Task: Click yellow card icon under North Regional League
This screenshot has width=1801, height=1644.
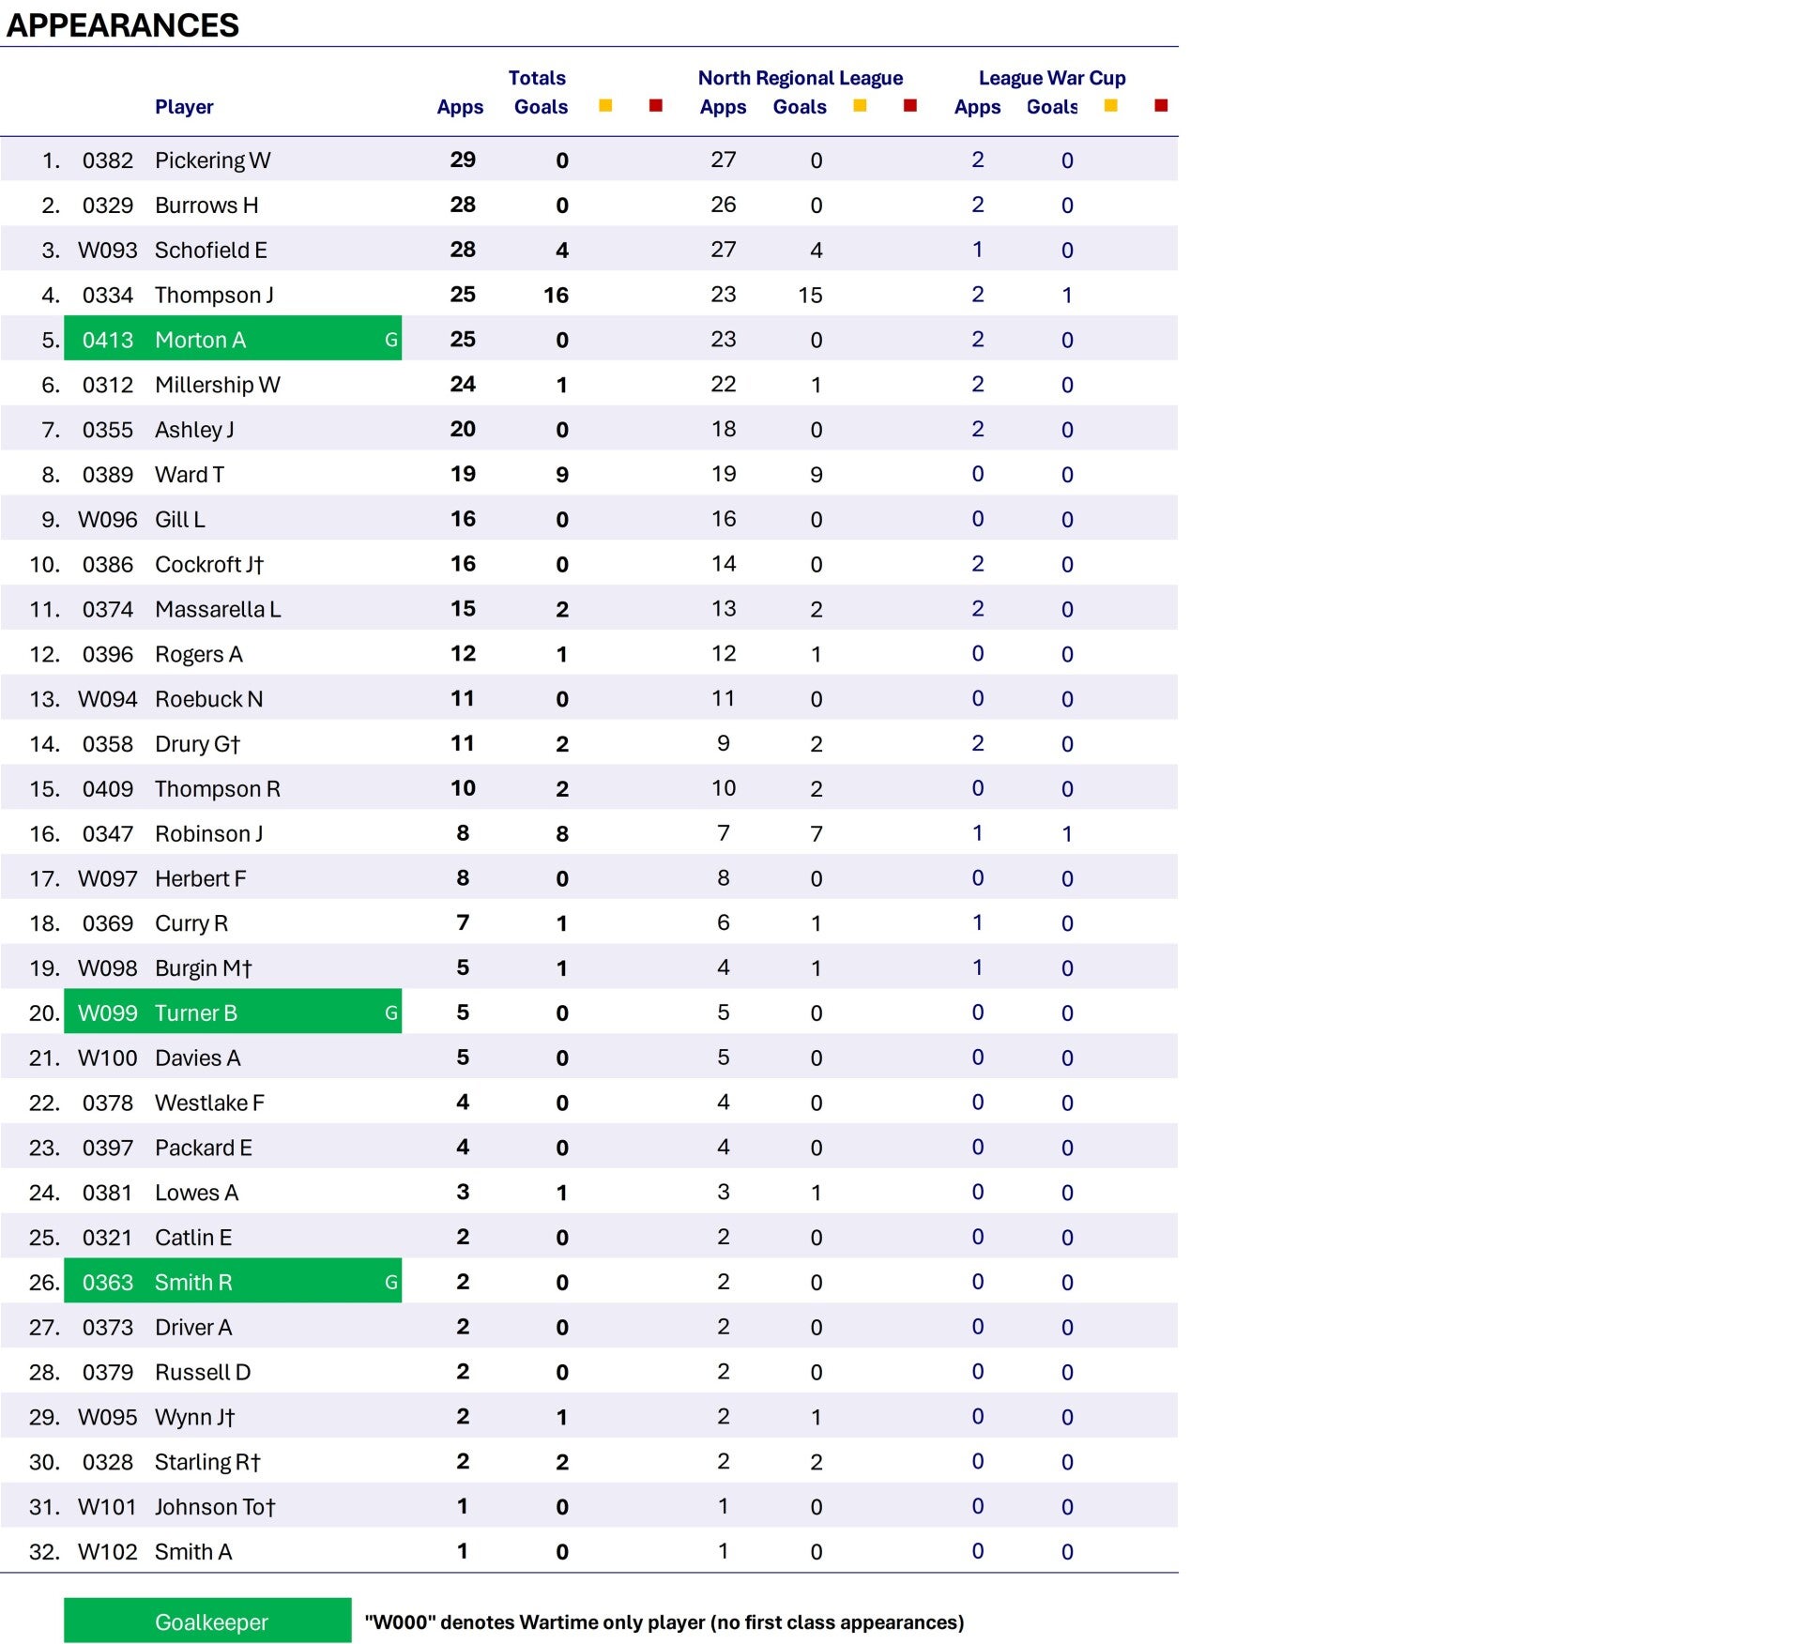Action: 860,106
